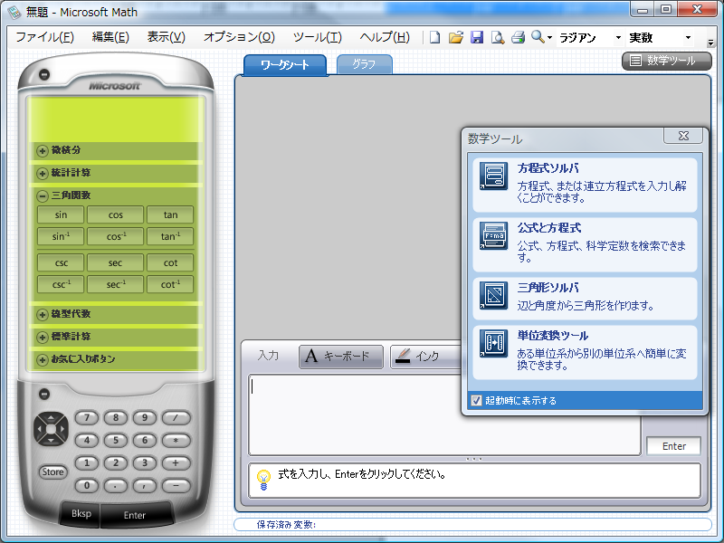Click the 0 key on keypad

(87, 486)
